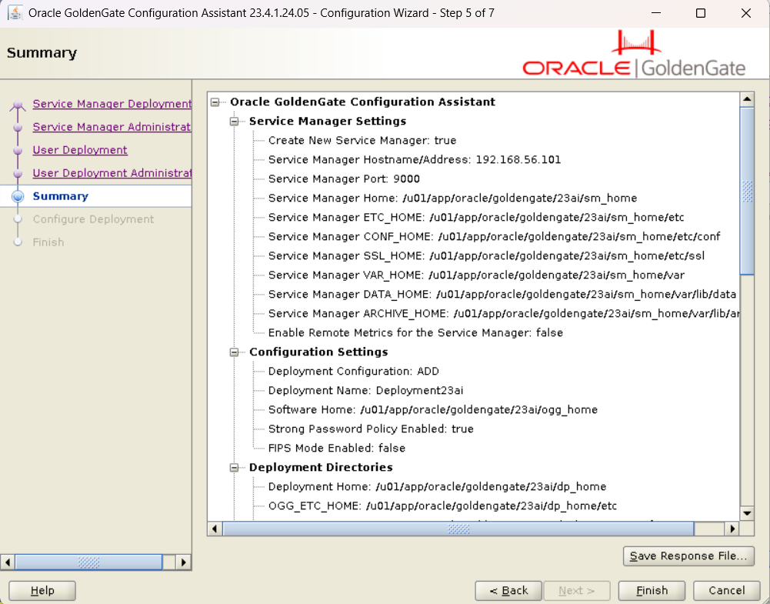Open Service Manager Administrator step link
Viewport: 770px width, 604px height.
coord(112,127)
